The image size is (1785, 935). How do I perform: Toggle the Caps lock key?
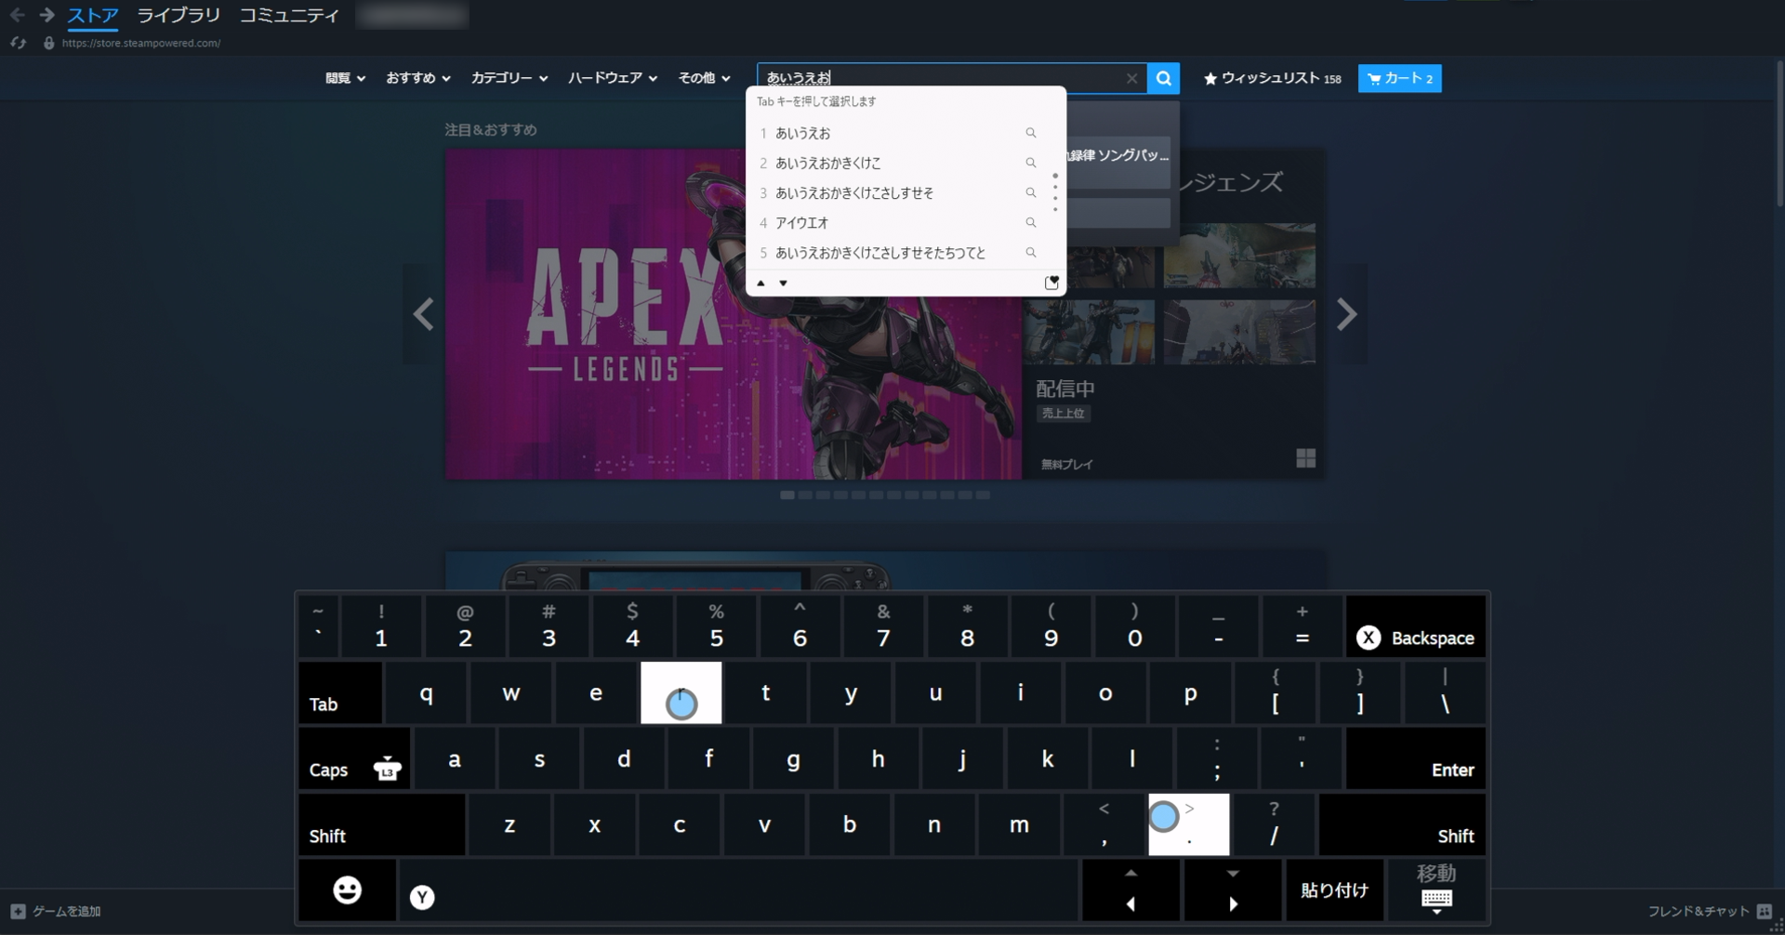tap(355, 758)
